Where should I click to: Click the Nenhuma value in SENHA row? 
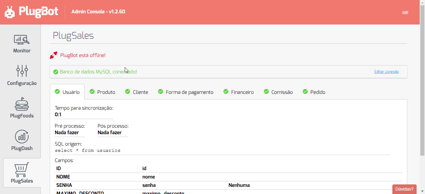click(x=239, y=185)
